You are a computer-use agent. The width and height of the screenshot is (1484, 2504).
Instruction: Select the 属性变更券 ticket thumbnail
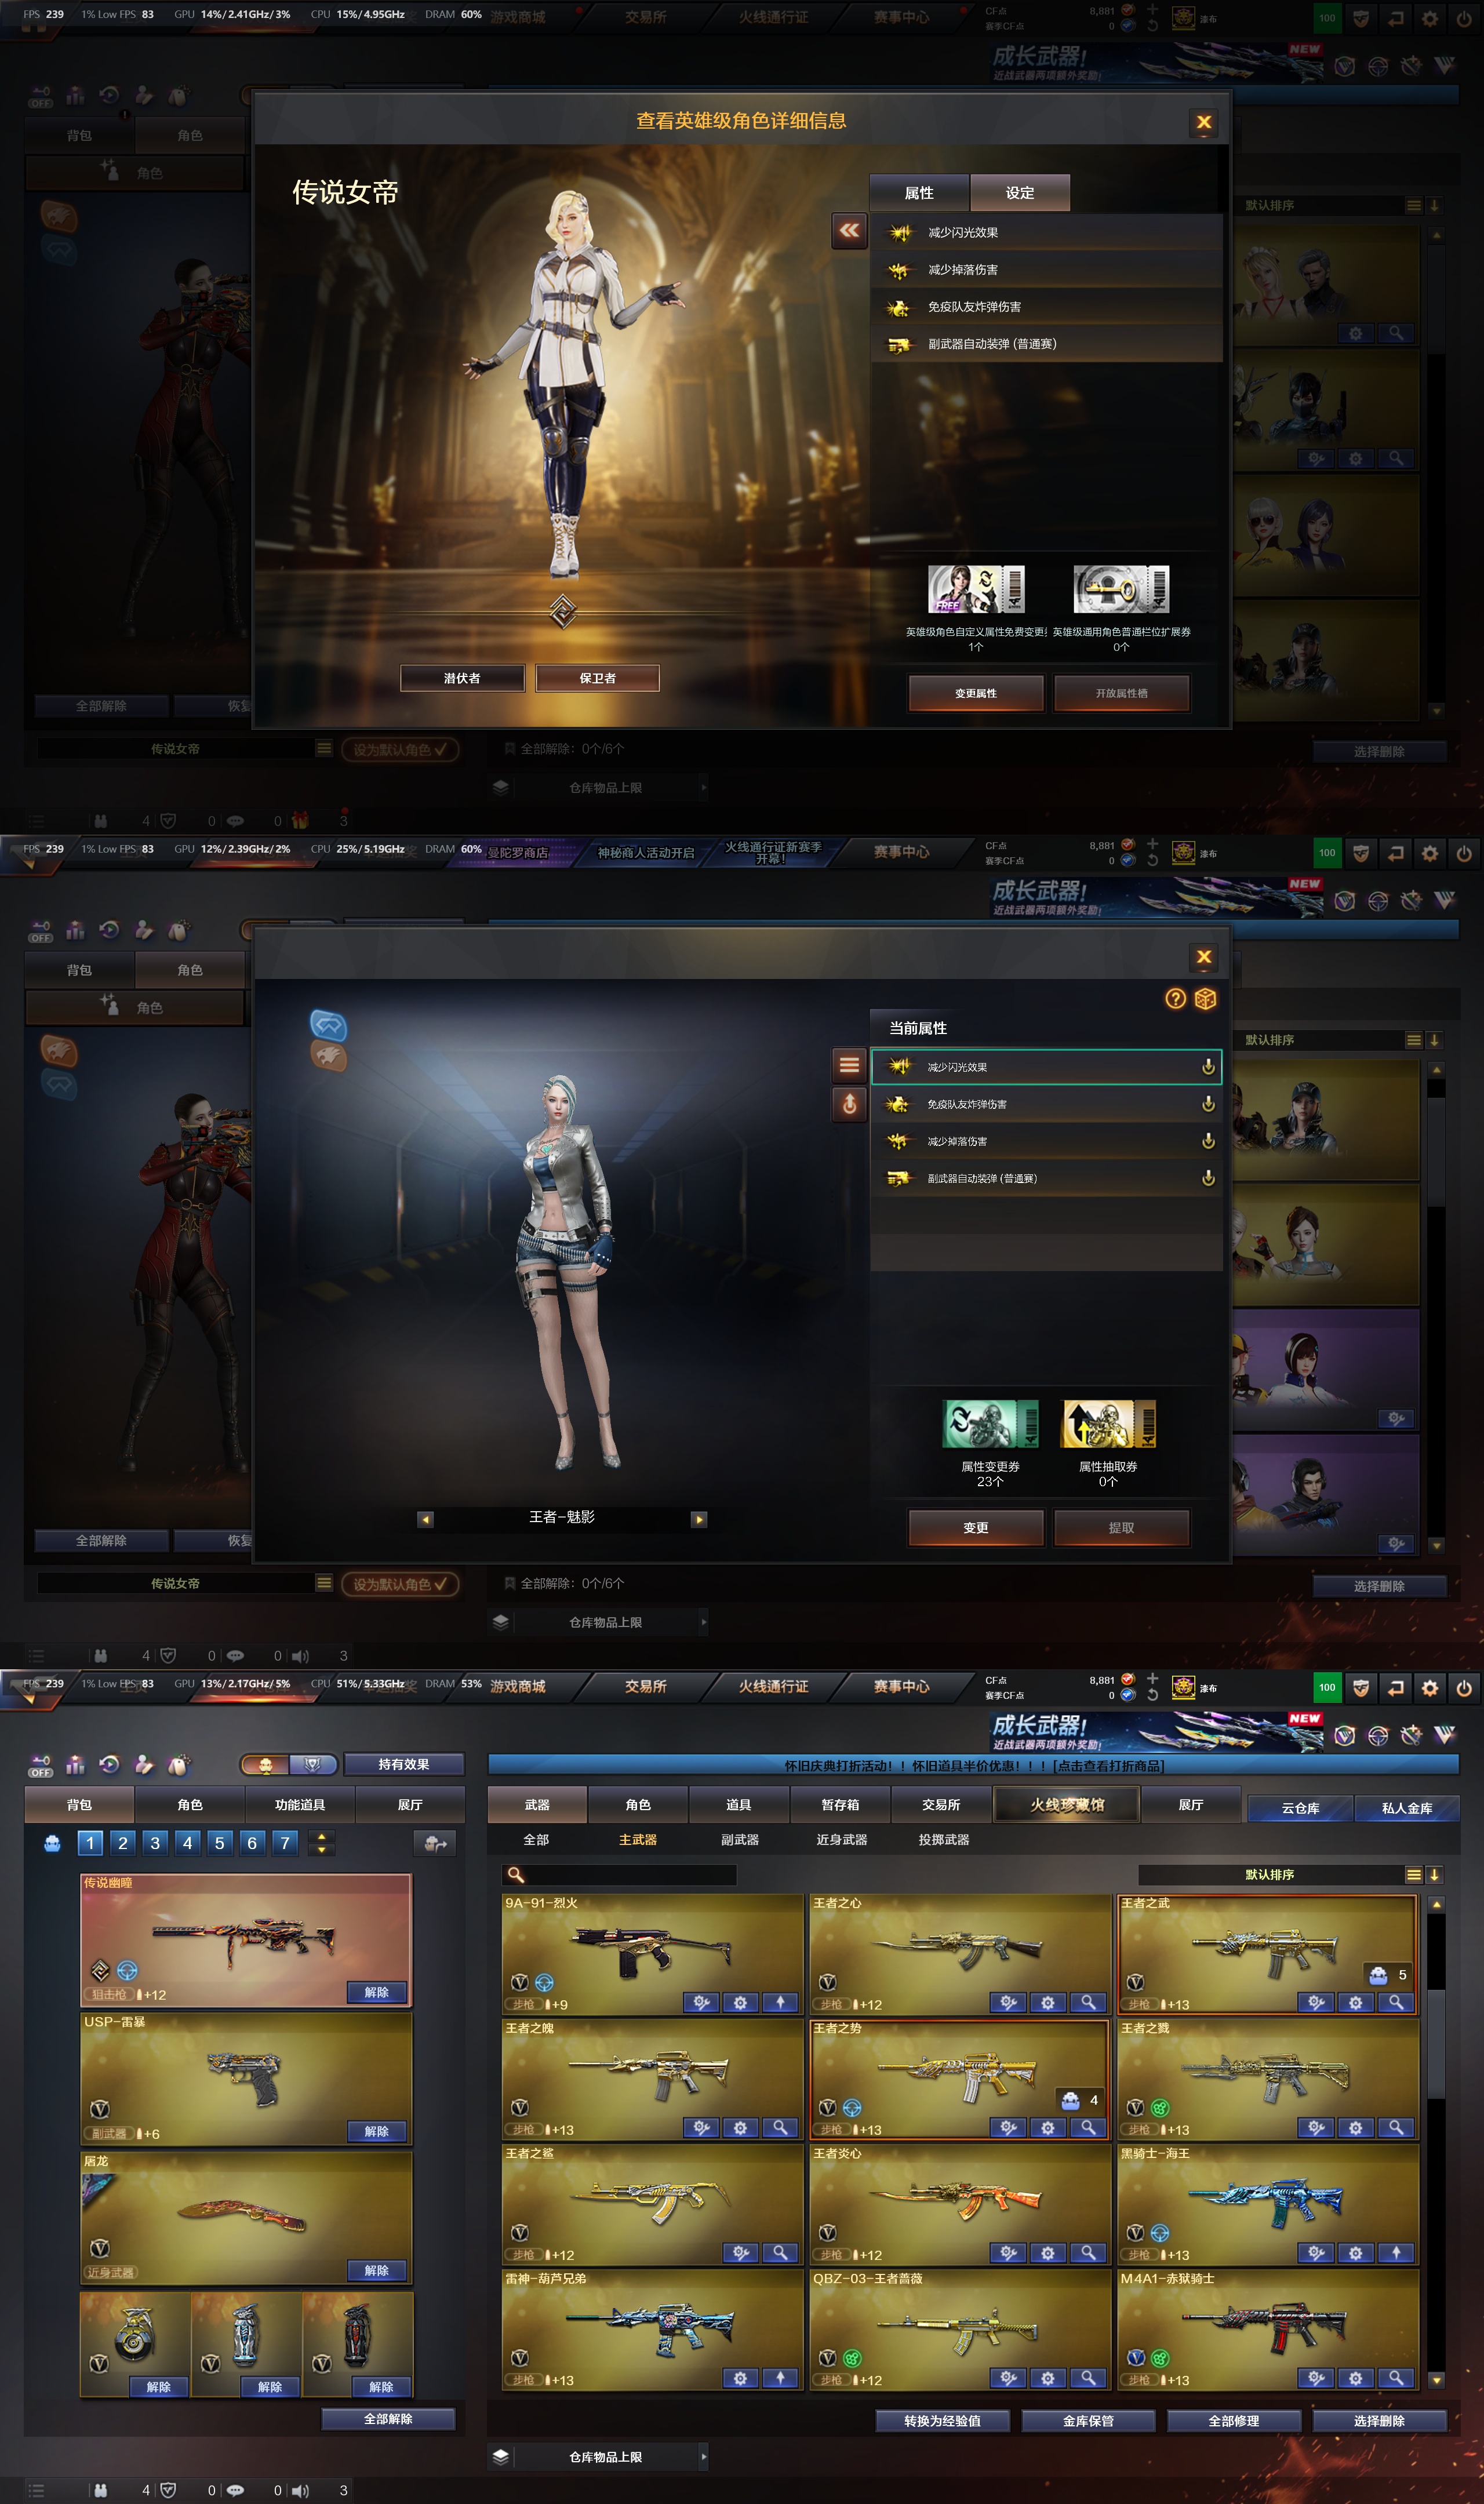[x=990, y=1424]
